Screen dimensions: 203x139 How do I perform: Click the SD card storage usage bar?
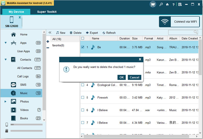click(27, 131)
